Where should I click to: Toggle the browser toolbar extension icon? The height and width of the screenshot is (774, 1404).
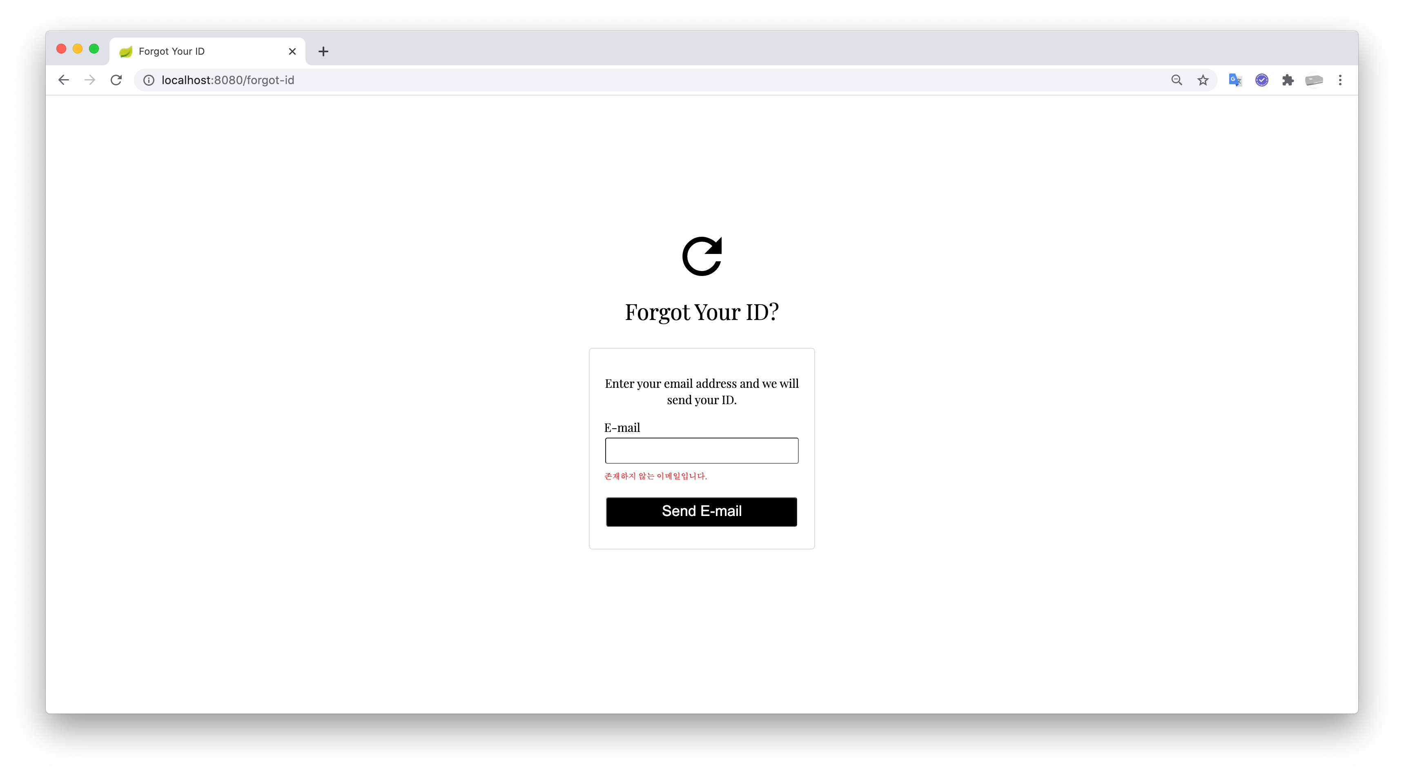(1287, 80)
